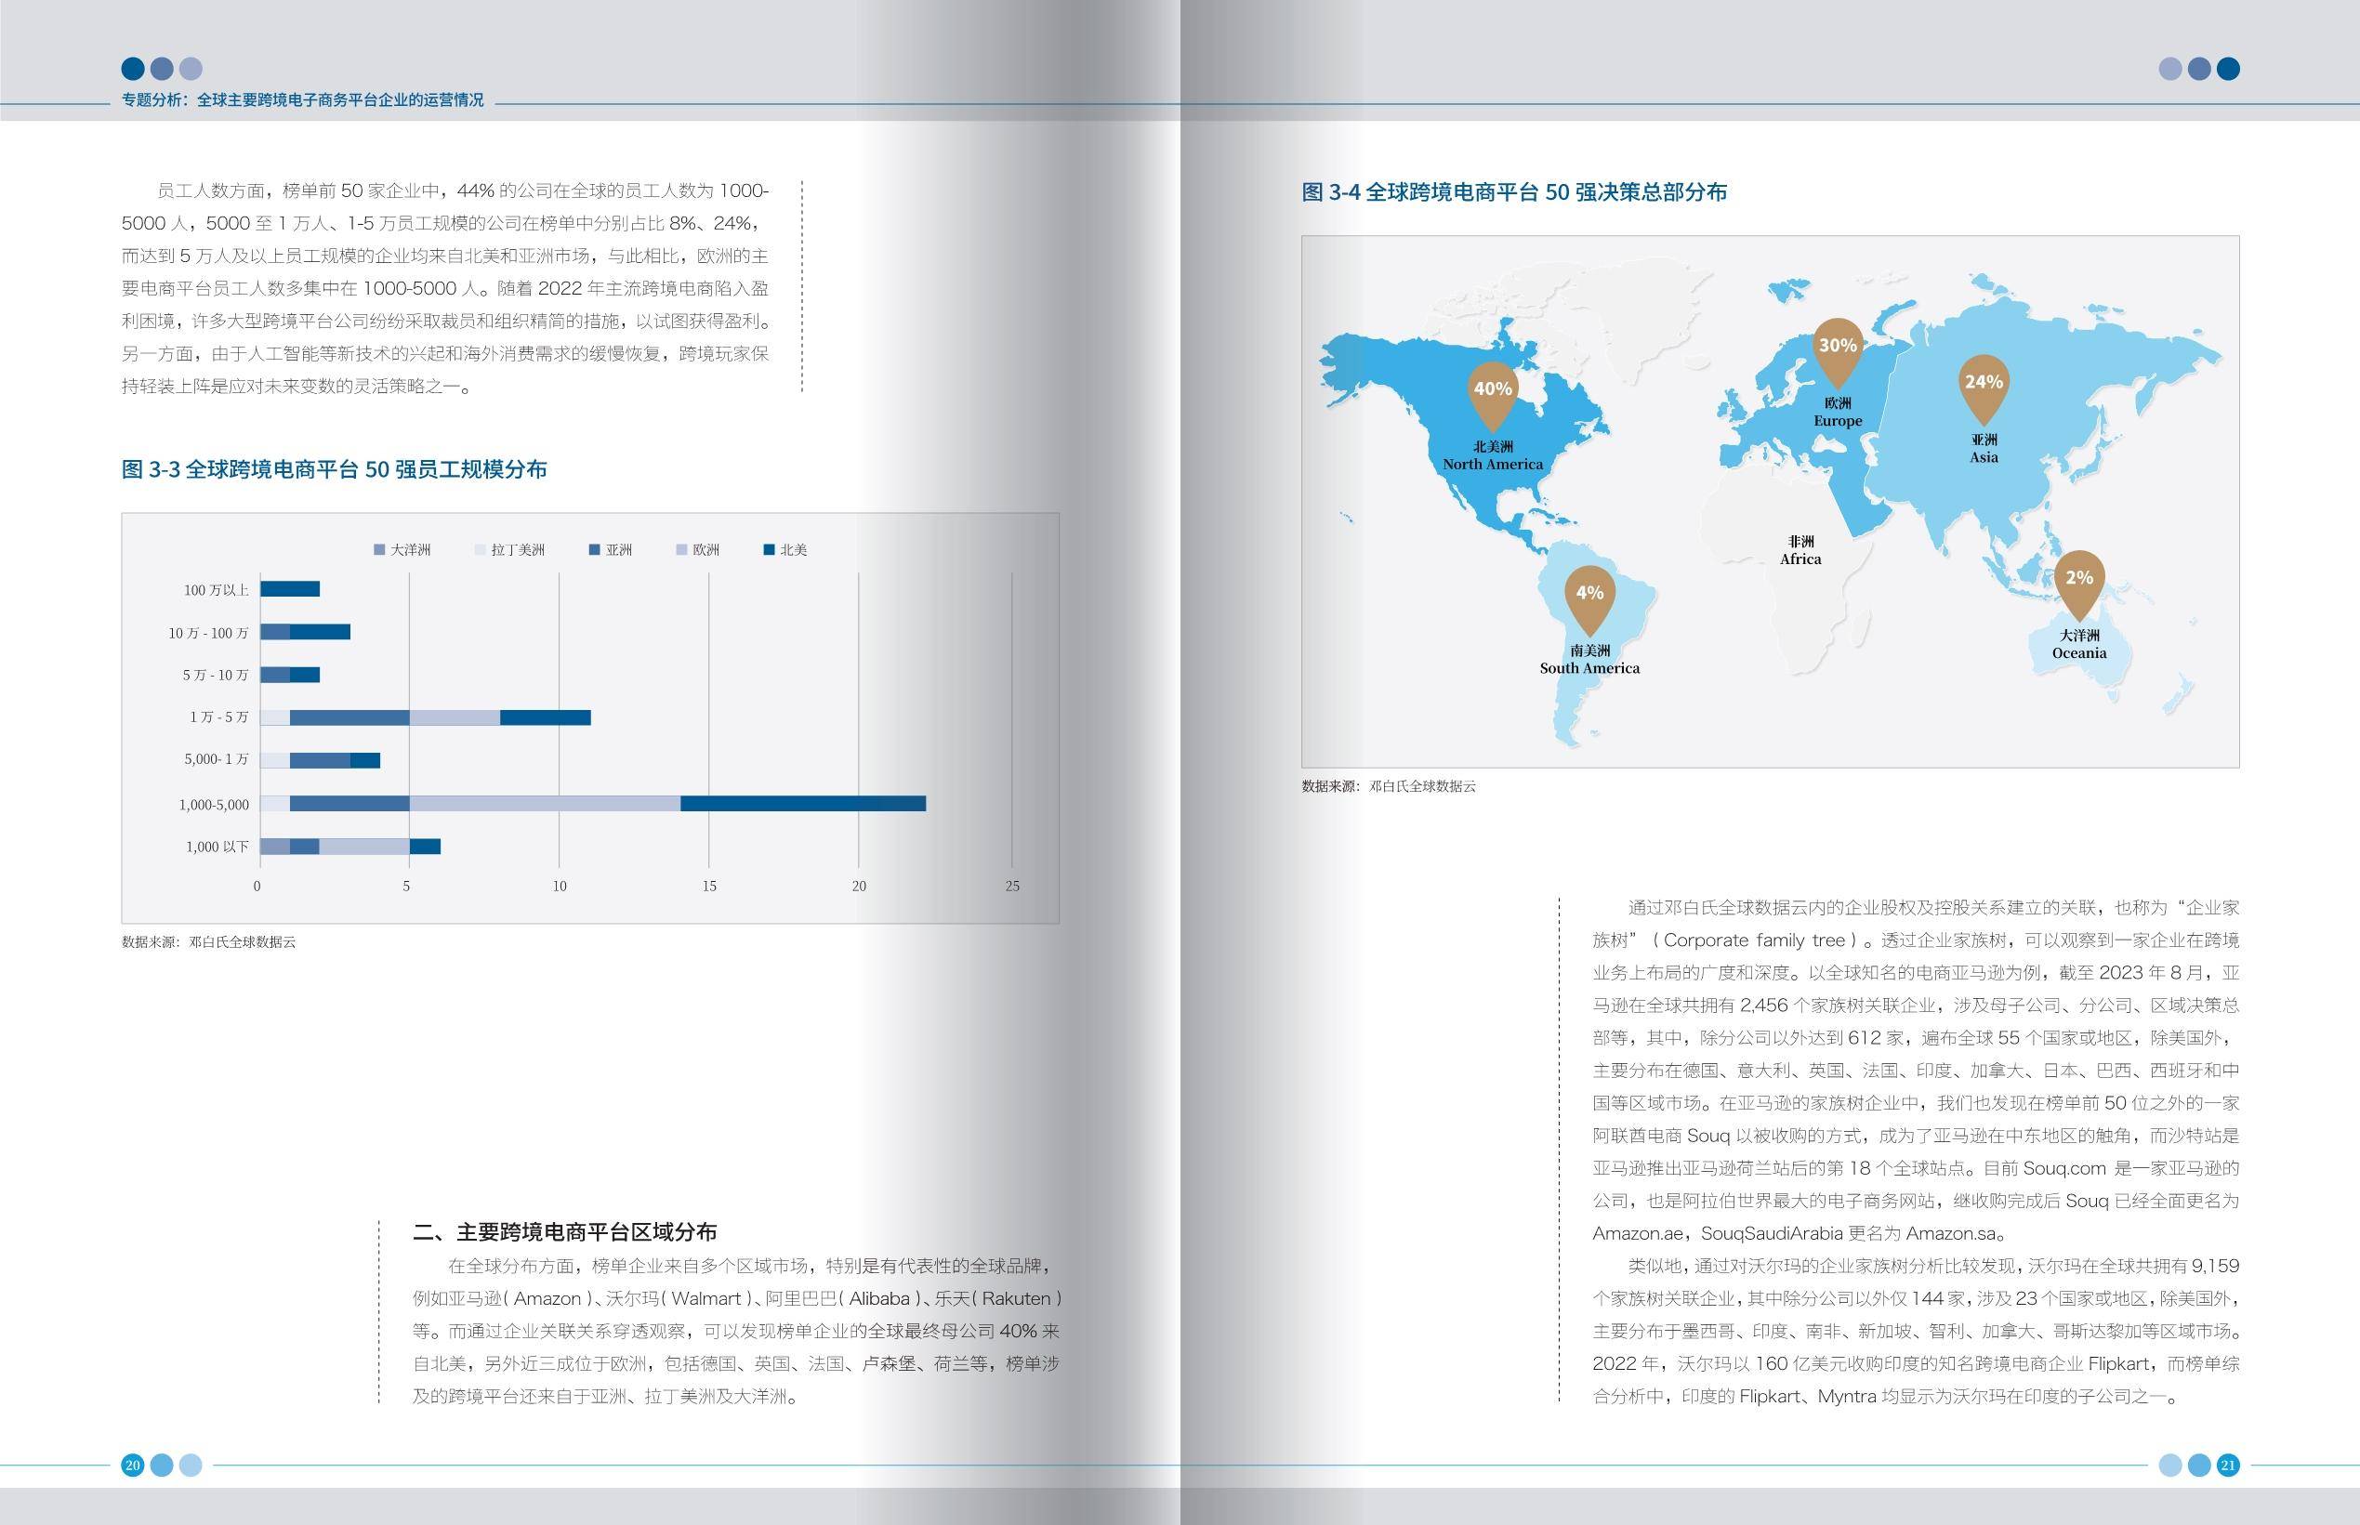Click the heading 图 3-3 全球跨境电商平台 50 强员工规模分布
Screen dimensions: 2360x1525
tap(334, 469)
